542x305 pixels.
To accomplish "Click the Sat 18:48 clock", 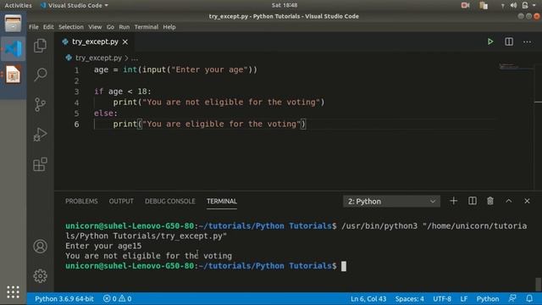I will pos(285,5).
